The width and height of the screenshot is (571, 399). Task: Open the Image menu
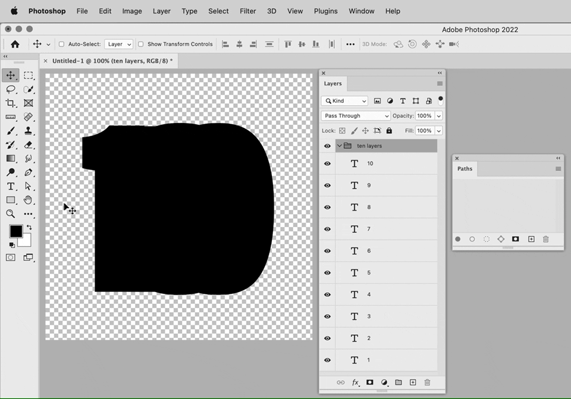tap(132, 11)
